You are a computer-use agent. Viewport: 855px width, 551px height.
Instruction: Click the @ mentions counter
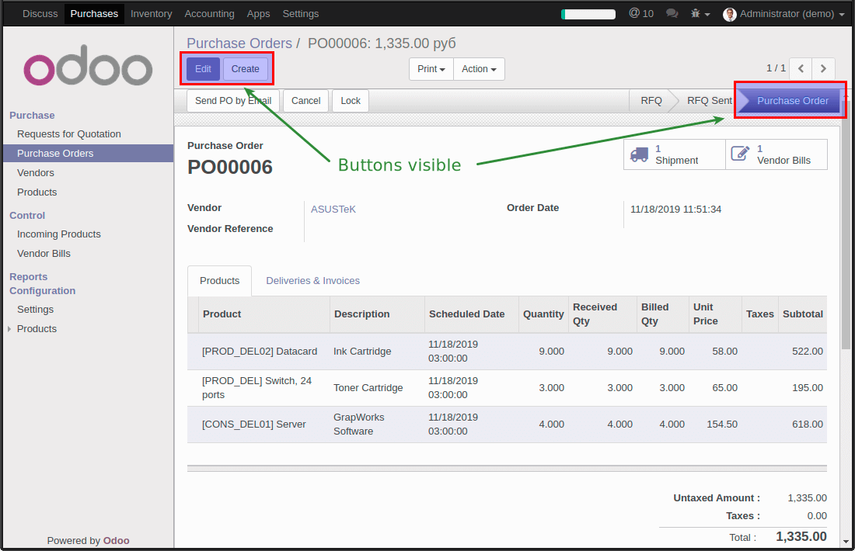(x=640, y=14)
